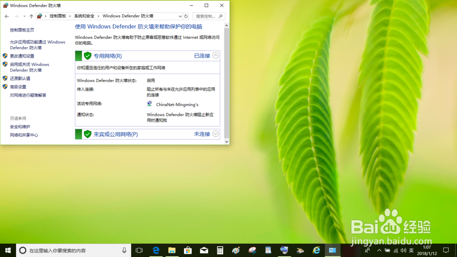Activate the microphone voice search icon

tap(124, 250)
